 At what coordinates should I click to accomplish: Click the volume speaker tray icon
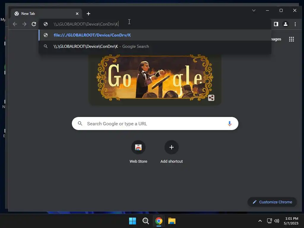pyautogui.click(x=277, y=221)
